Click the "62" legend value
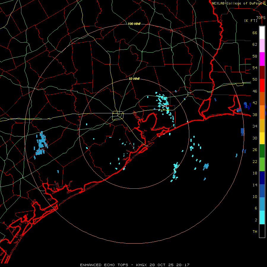Viewport: 267px width, 267px height. tap(255, 44)
